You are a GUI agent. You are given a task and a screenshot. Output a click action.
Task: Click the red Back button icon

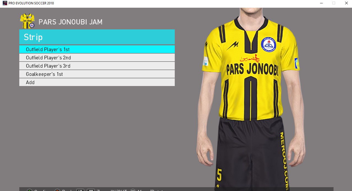coord(57,190)
